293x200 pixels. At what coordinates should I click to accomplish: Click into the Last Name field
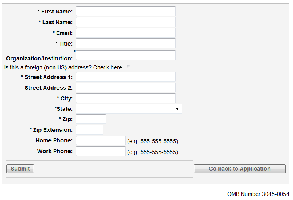click(125, 22)
